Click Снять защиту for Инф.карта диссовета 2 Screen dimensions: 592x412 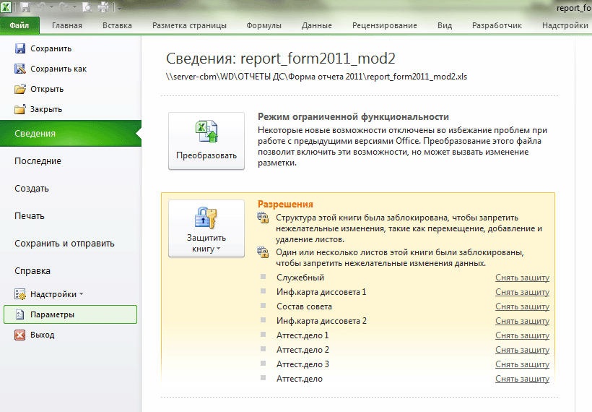(x=522, y=321)
